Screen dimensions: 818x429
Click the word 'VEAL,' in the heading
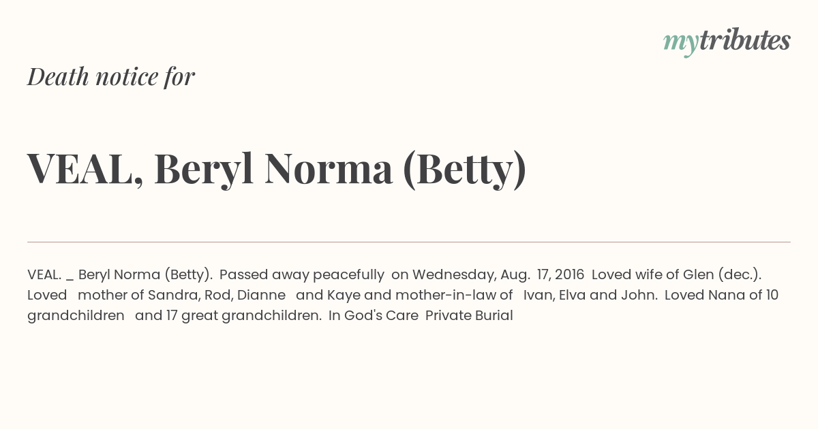(85, 169)
